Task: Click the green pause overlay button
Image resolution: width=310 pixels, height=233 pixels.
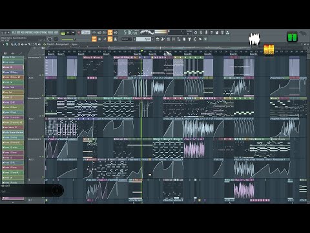Action: 293,37
